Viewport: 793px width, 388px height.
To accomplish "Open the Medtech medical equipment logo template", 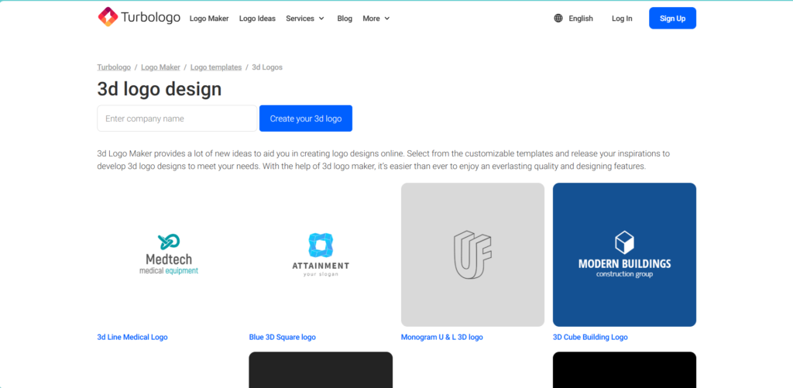I will 169,254.
